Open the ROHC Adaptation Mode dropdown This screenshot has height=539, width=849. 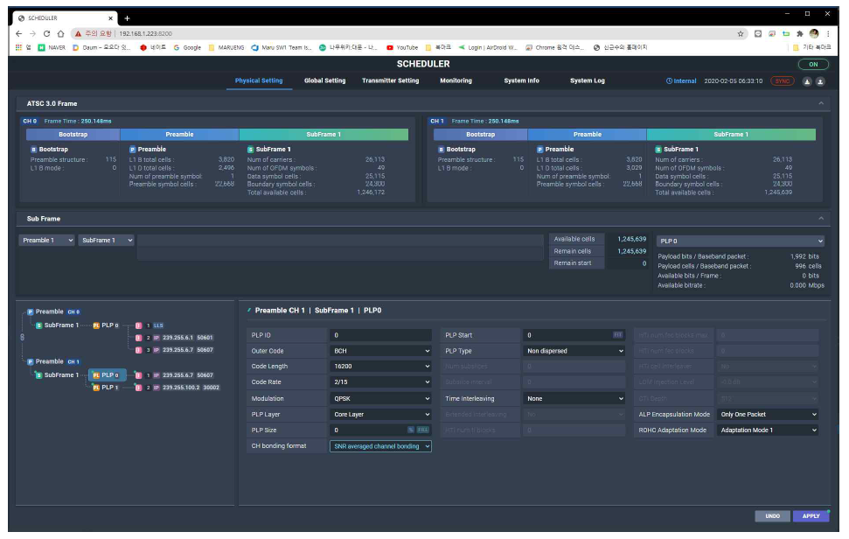768,430
